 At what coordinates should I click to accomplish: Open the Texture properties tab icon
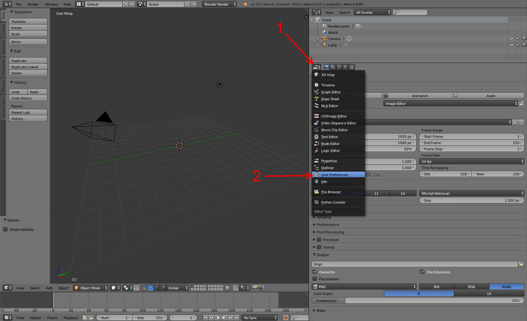point(352,67)
